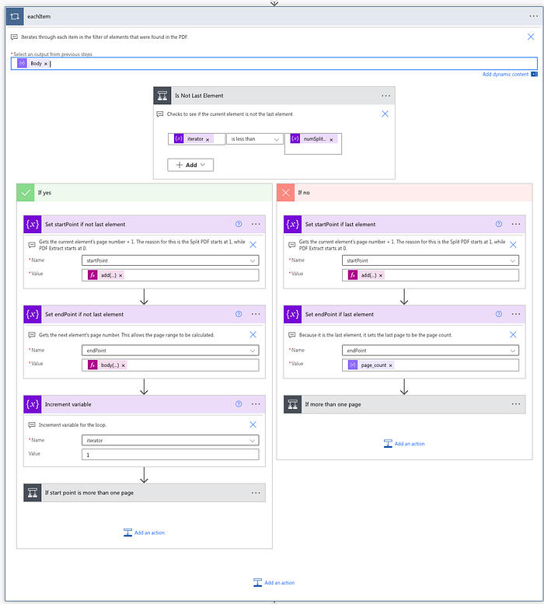The width and height of the screenshot is (544, 604).
Task: Open Name dropdown in Set endPoint if last element
Action: coord(431,351)
